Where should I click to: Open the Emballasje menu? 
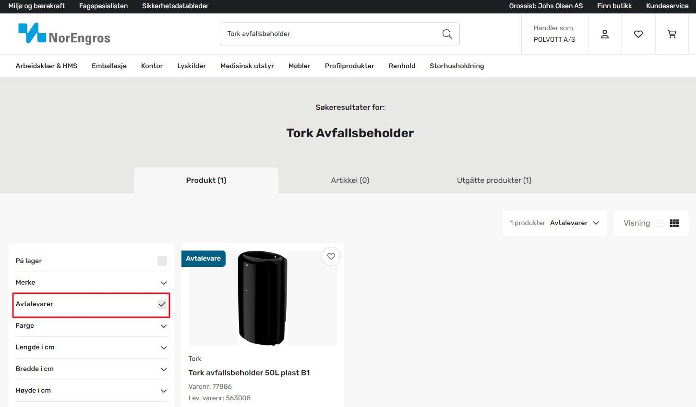tap(109, 66)
